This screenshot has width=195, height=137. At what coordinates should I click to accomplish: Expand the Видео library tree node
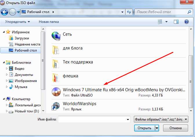pos(7,69)
